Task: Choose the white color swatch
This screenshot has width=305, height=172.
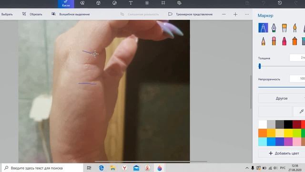Action: pos(263,124)
